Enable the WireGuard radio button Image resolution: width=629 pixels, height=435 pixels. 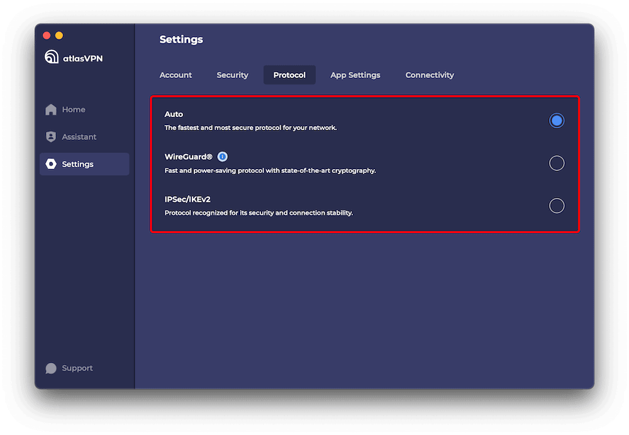(x=556, y=163)
